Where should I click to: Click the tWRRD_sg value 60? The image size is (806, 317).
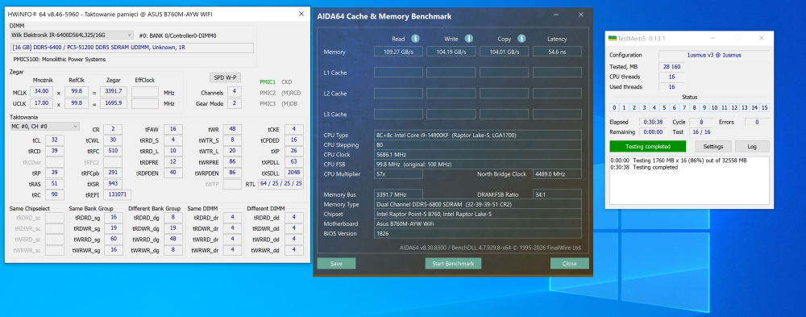114,239
